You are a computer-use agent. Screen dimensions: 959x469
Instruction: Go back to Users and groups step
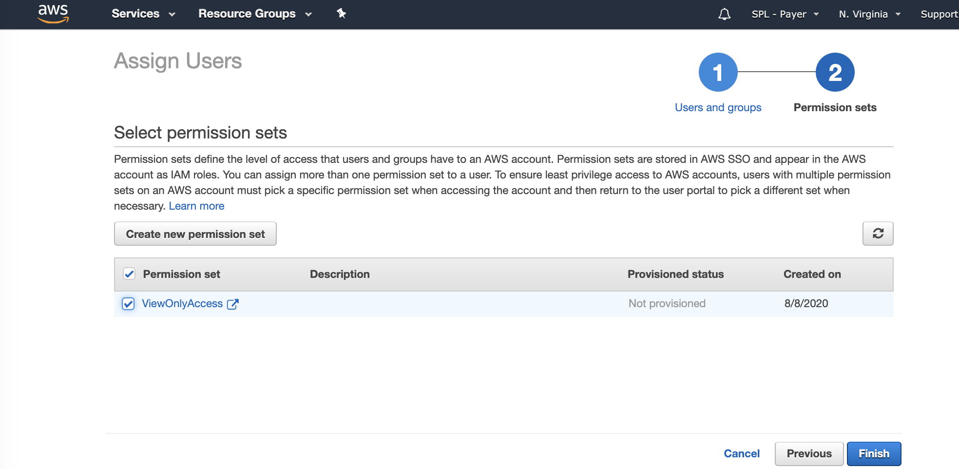[x=718, y=107]
